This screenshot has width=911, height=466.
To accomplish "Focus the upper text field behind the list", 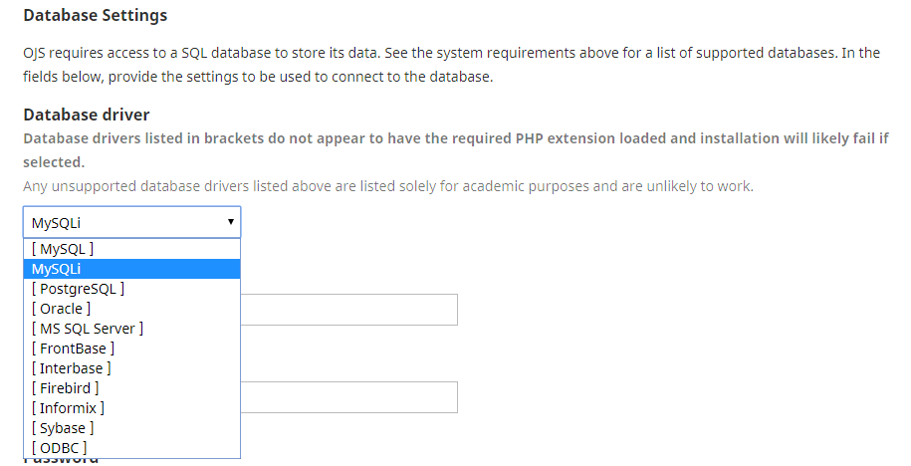I will coord(348,310).
